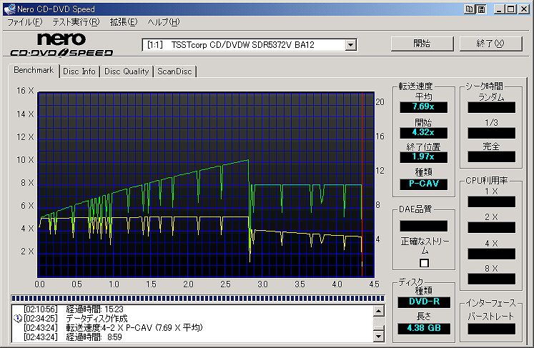Image resolution: width=534 pixels, height=348 pixels.
Task: Click the 4.38 GB disc length value
Action: (x=424, y=328)
